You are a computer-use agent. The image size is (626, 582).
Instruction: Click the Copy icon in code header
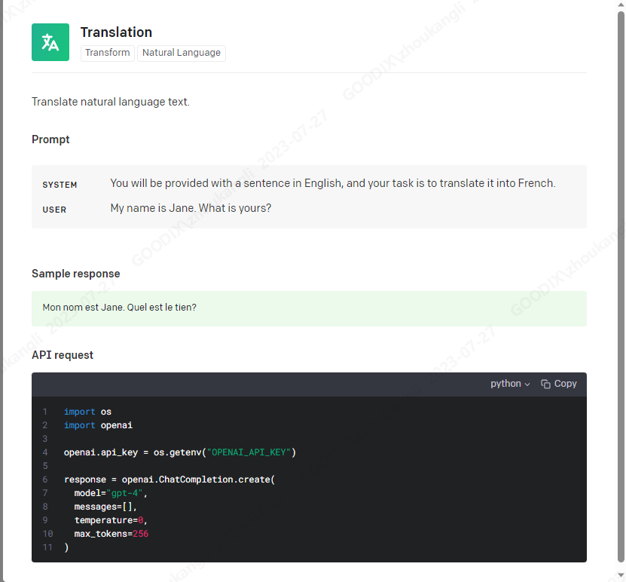click(545, 384)
